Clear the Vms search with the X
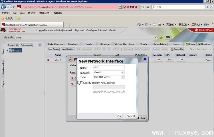 click(156, 37)
